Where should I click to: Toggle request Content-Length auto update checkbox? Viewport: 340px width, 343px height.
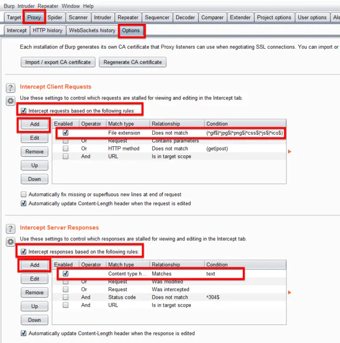23,203
